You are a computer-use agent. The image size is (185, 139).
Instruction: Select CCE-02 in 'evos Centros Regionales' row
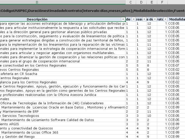[x=176, y=69]
